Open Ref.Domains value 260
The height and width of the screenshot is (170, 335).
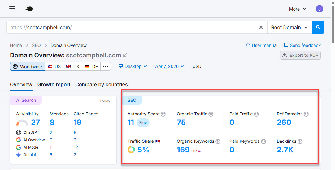[x=284, y=123]
